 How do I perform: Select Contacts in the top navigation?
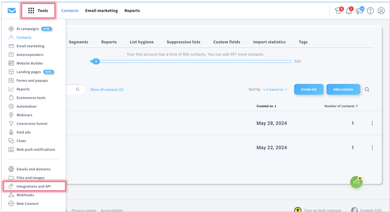(70, 11)
